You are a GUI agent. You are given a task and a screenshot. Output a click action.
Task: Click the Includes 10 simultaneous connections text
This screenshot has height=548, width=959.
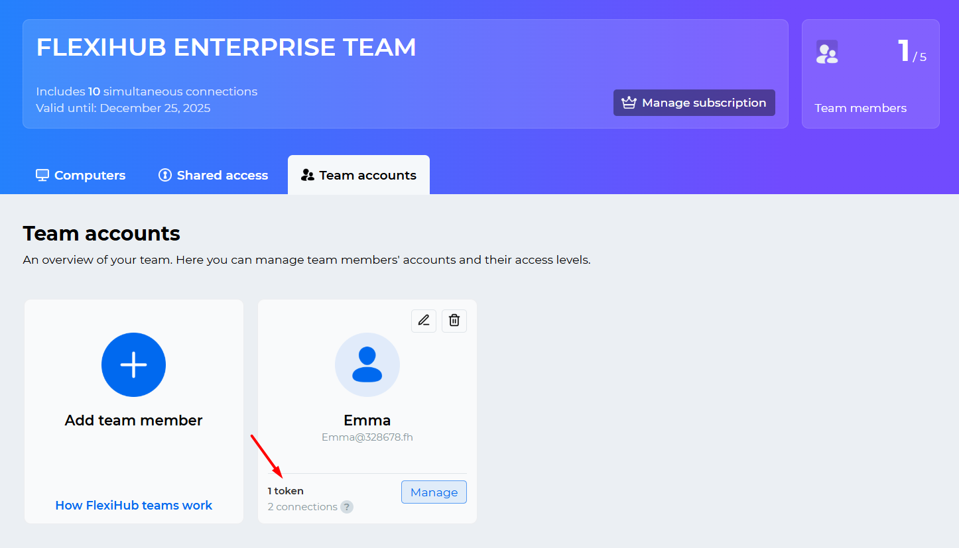click(x=147, y=91)
